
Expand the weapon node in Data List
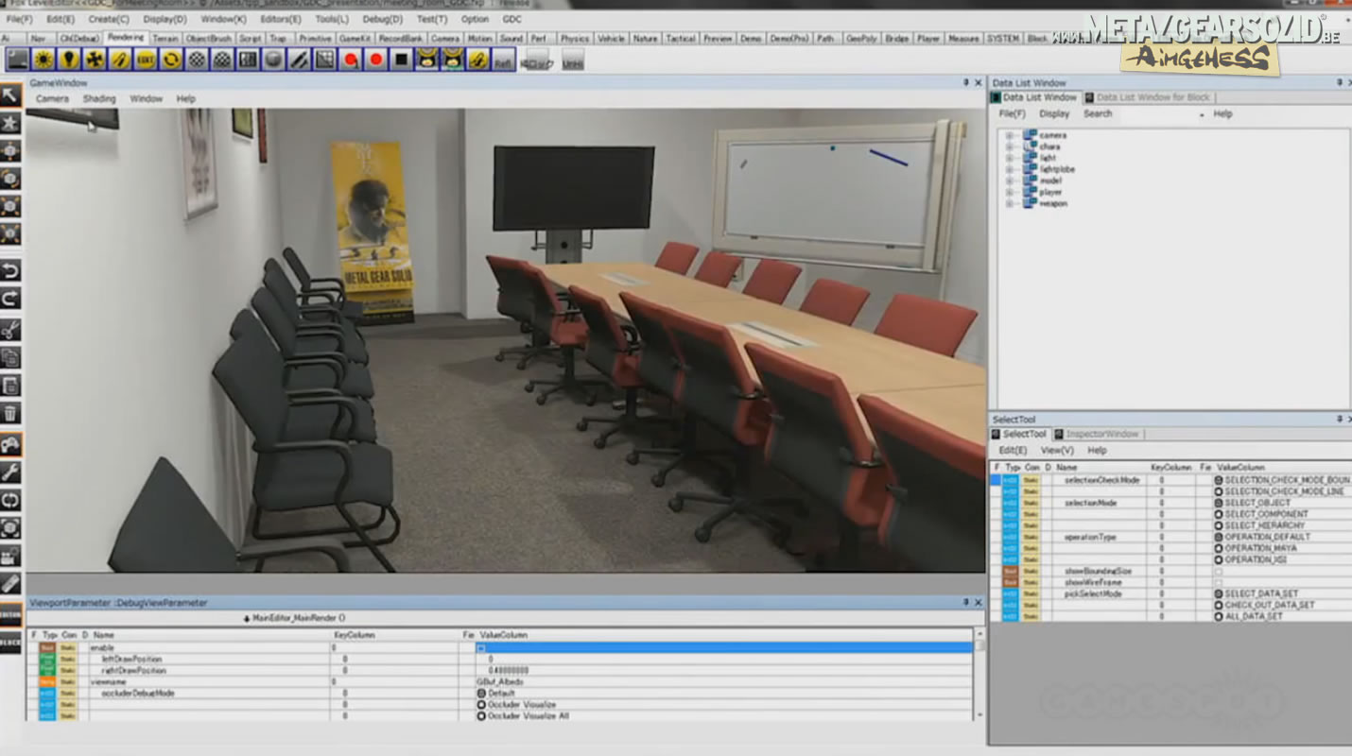(x=1009, y=203)
